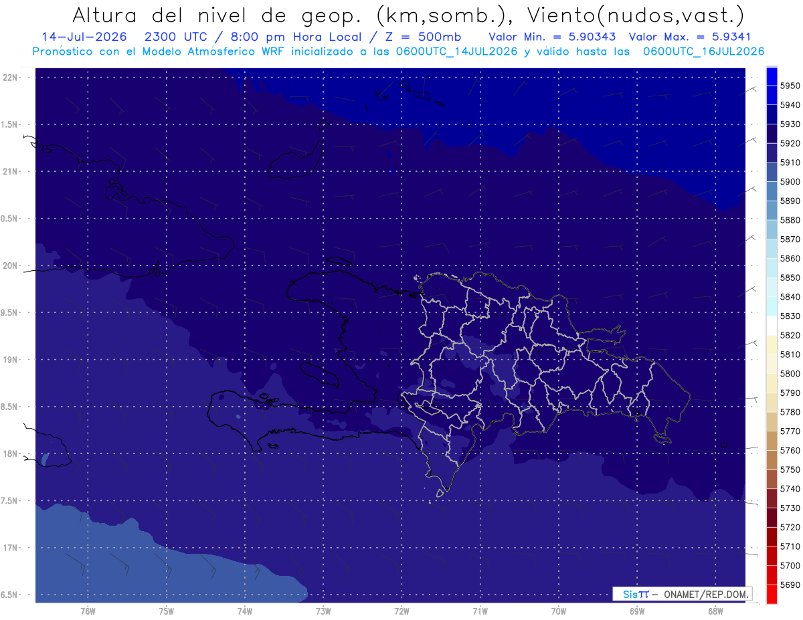The image size is (803, 620).
Task: Pick the bright red swatch below 5690
Action: [x=772, y=594]
